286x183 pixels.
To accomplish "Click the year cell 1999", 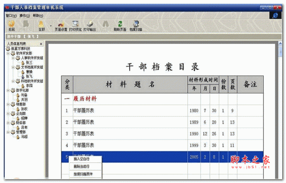I will (194, 145).
